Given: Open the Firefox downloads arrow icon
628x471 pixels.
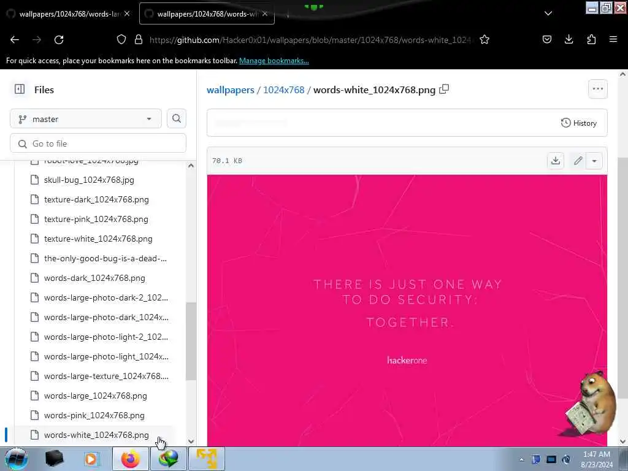Looking at the screenshot, I should [569, 39].
